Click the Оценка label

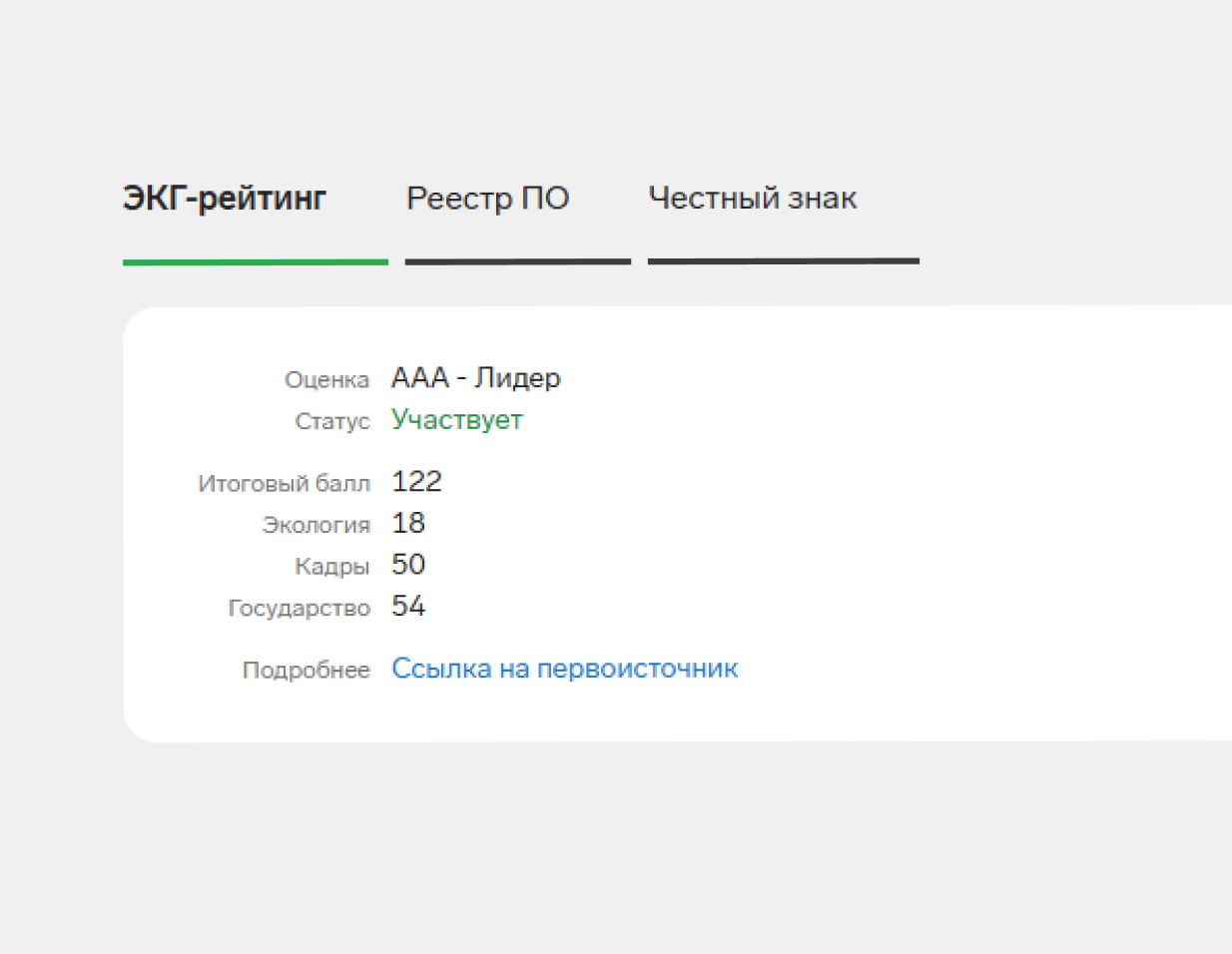click(326, 380)
